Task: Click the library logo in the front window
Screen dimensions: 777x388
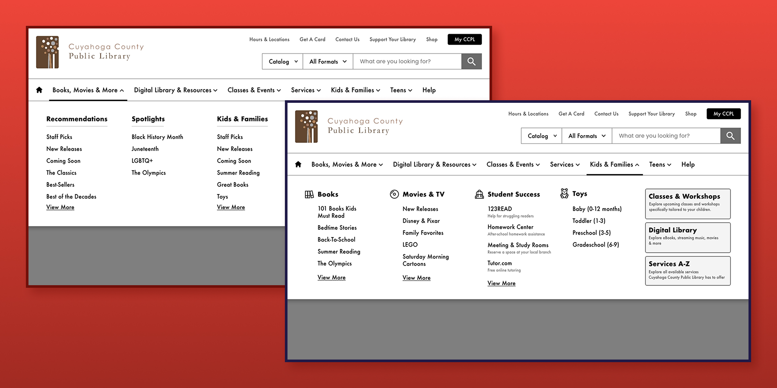Action: [306, 126]
